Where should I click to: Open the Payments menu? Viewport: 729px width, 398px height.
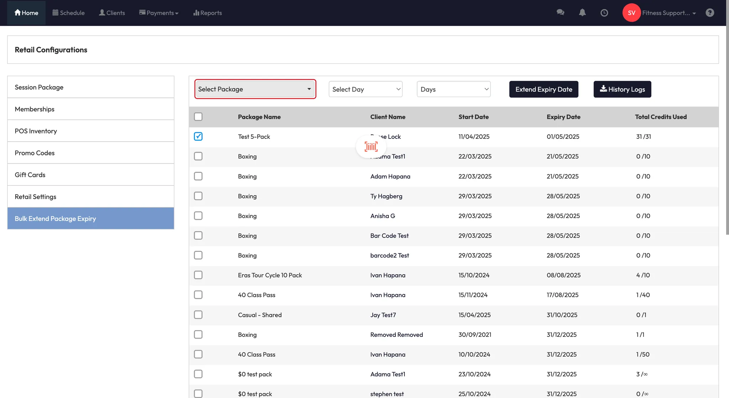tap(159, 13)
